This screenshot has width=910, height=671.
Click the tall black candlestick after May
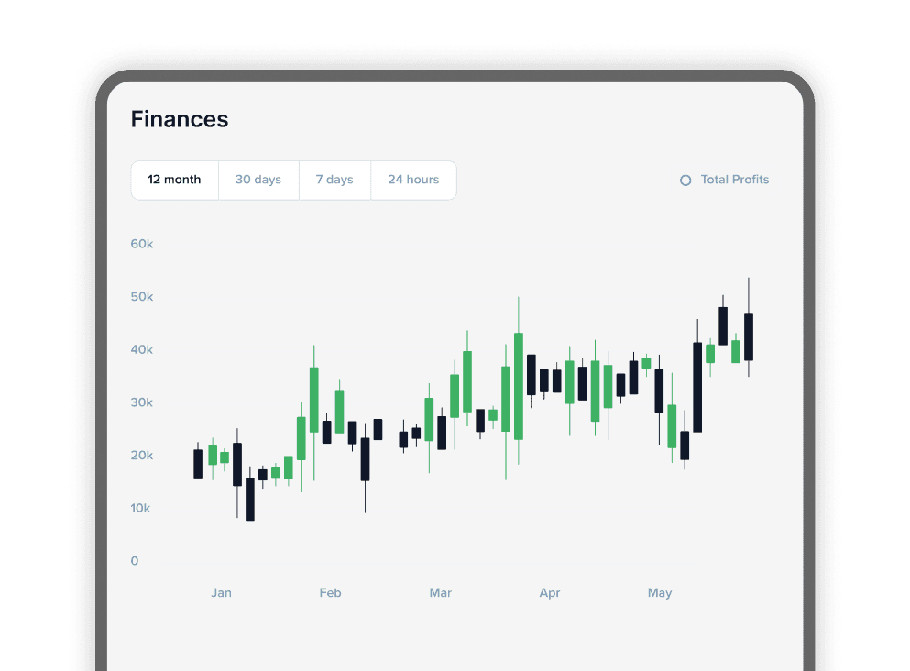[697, 387]
